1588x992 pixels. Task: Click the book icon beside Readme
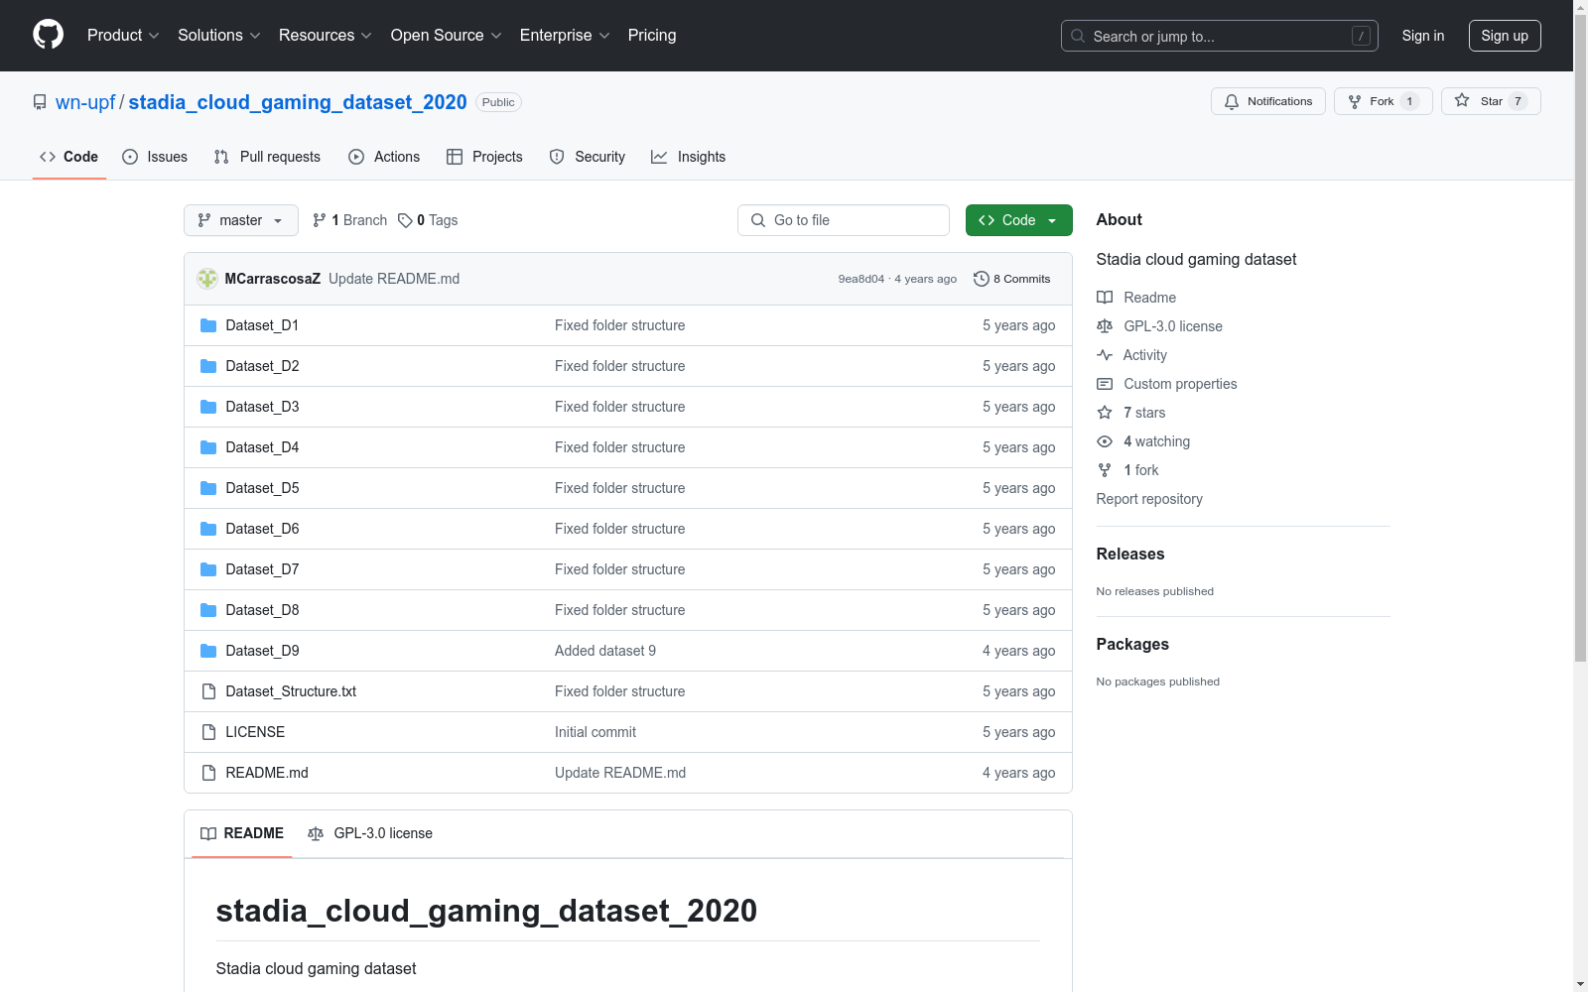[1105, 298]
